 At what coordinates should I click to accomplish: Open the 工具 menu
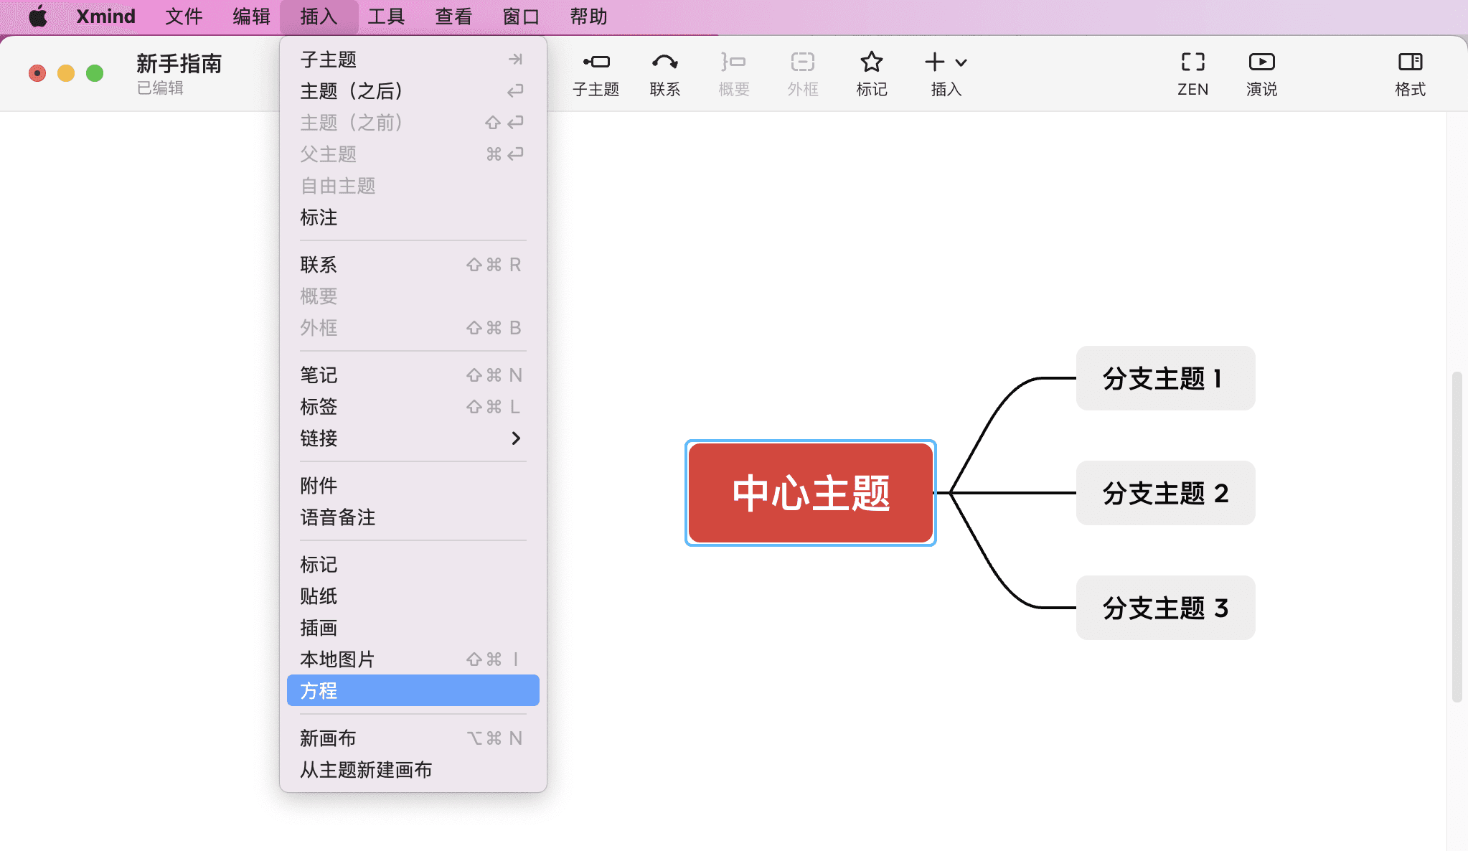(386, 16)
